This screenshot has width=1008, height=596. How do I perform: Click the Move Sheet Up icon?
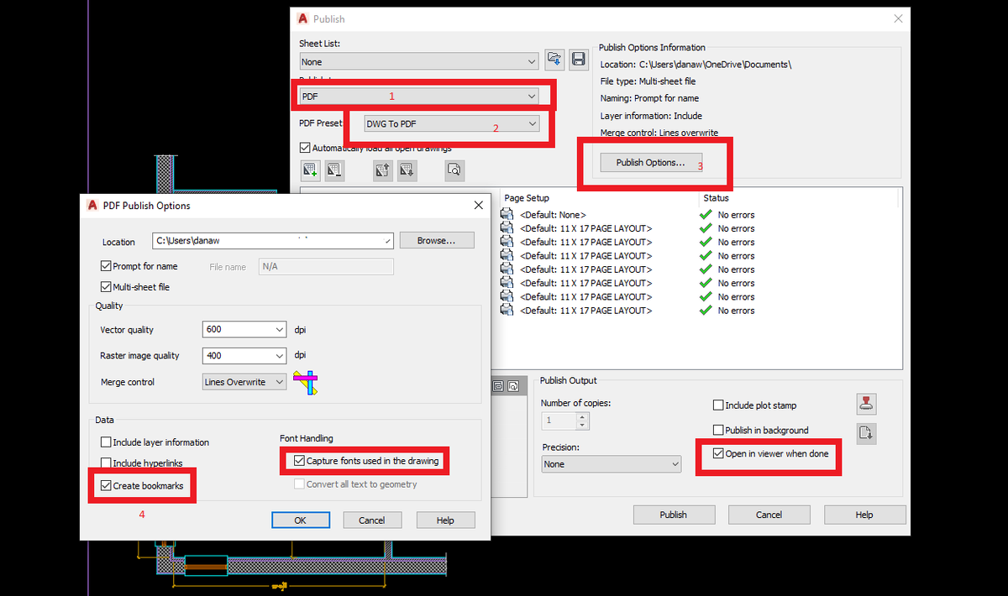(382, 170)
